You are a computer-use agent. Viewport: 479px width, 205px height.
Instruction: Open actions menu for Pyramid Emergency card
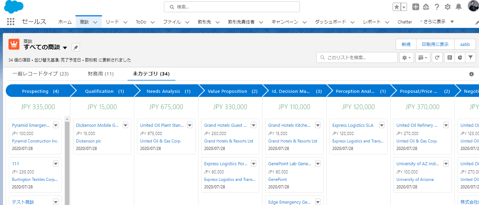tap(56, 125)
